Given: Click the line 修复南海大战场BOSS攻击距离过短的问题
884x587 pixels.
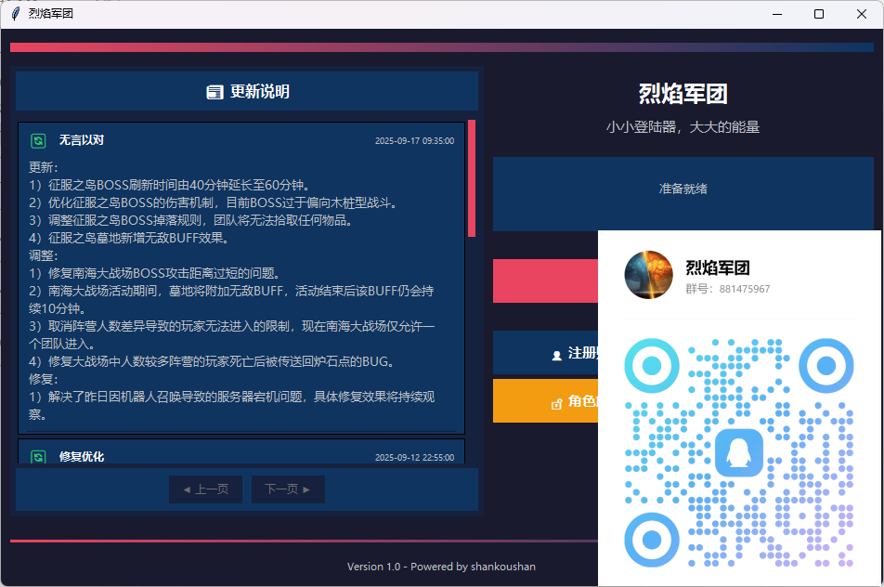Looking at the screenshot, I should [x=154, y=273].
